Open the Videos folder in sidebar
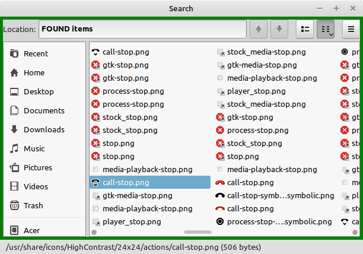The height and width of the screenshot is (254, 363). click(x=44, y=186)
